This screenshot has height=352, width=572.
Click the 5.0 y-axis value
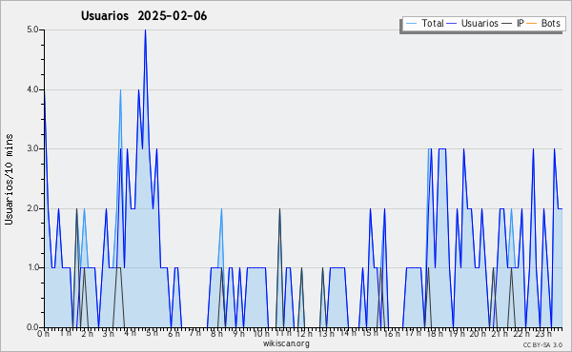tap(32, 29)
